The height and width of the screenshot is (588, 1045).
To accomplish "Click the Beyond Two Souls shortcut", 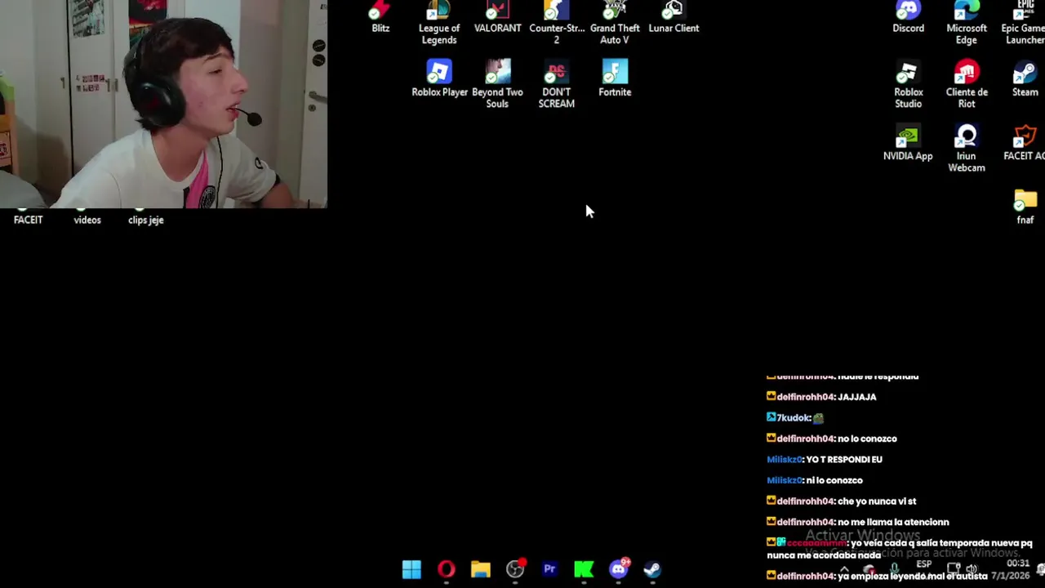I will (497, 84).
